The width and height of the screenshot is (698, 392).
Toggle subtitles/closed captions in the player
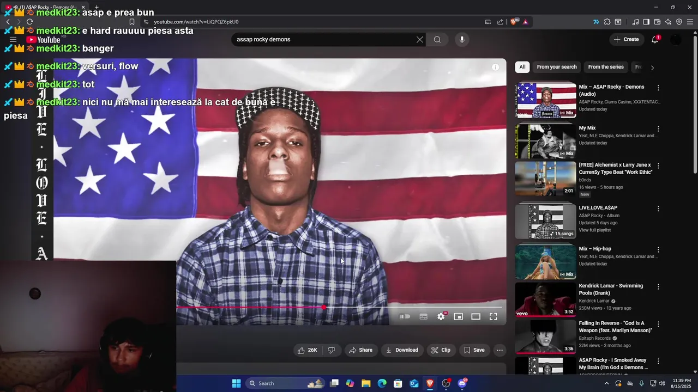click(x=423, y=316)
